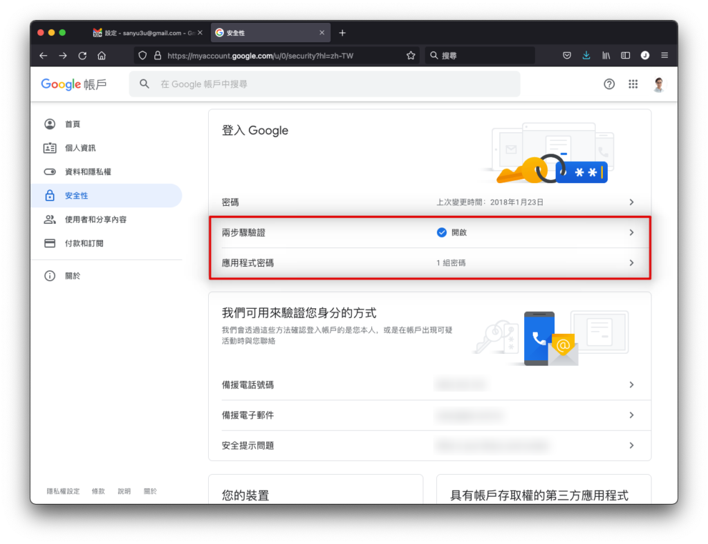Close the Gmail 設定 tab
The height and width of the screenshot is (544, 708).
click(x=200, y=32)
